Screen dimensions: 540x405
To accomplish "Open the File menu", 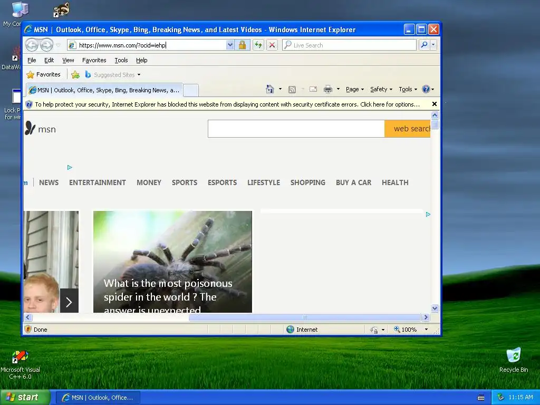I will coord(32,60).
